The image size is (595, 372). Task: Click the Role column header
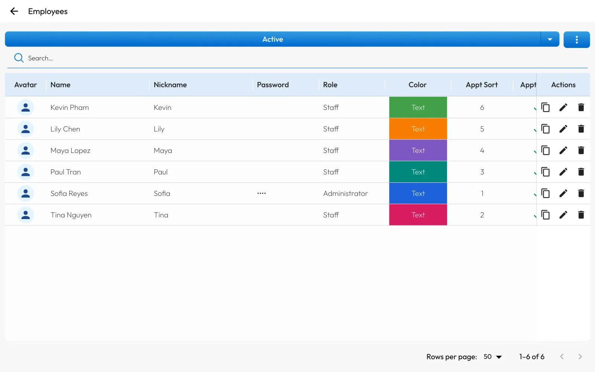click(330, 85)
